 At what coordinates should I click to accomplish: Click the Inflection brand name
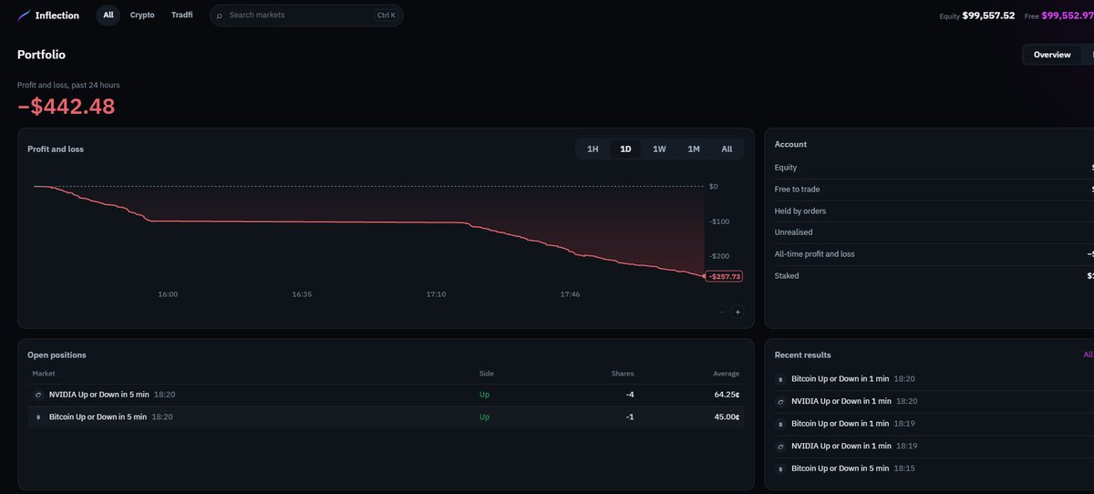[x=57, y=15]
